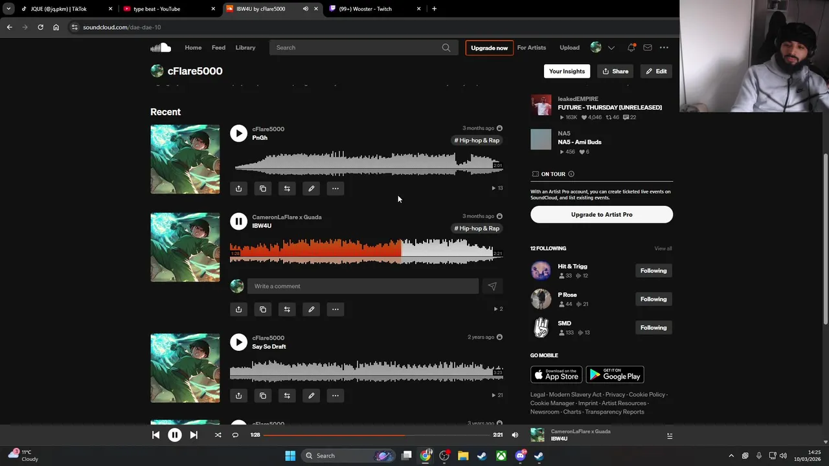Click the profile Edit button
The image size is (829, 466).
click(656, 71)
